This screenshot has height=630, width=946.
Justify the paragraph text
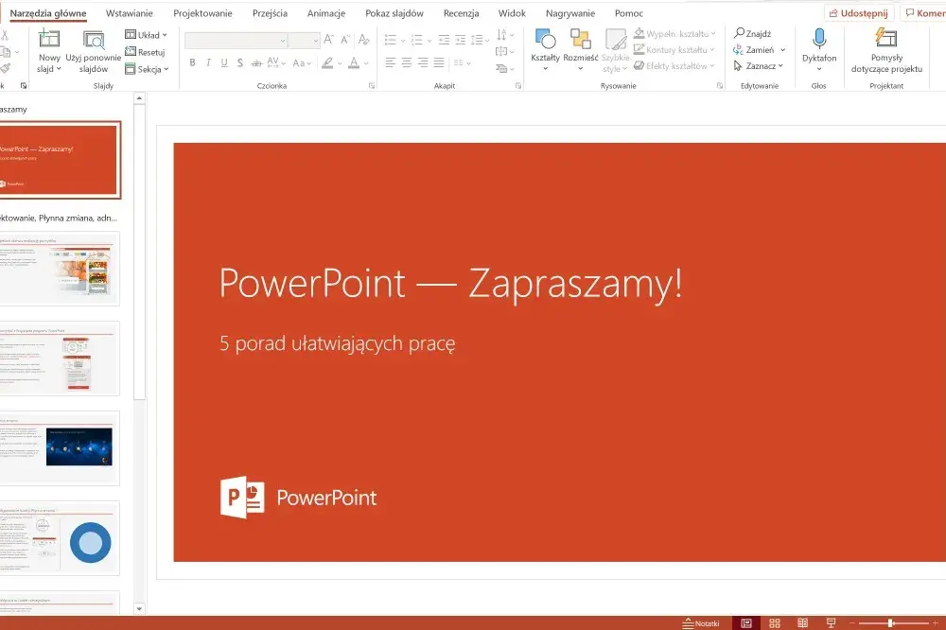point(439,62)
